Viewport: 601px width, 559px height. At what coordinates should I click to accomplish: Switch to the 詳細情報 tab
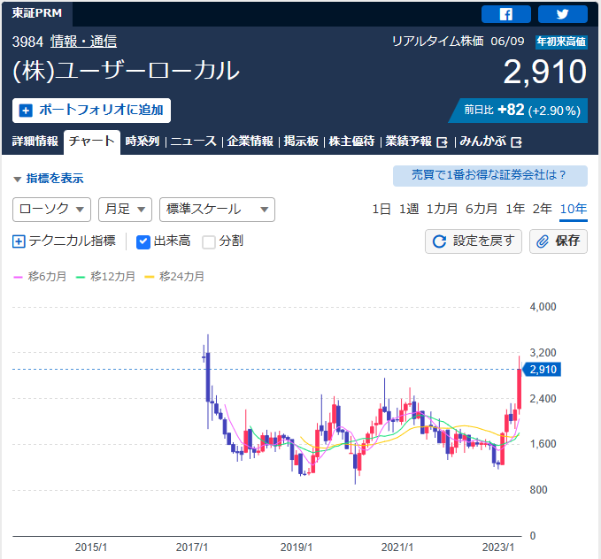(x=35, y=142)
